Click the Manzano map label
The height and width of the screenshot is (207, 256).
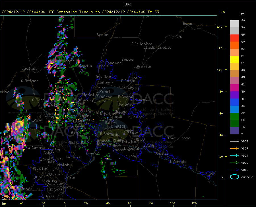pyautogui.click(x=26, y=189)
